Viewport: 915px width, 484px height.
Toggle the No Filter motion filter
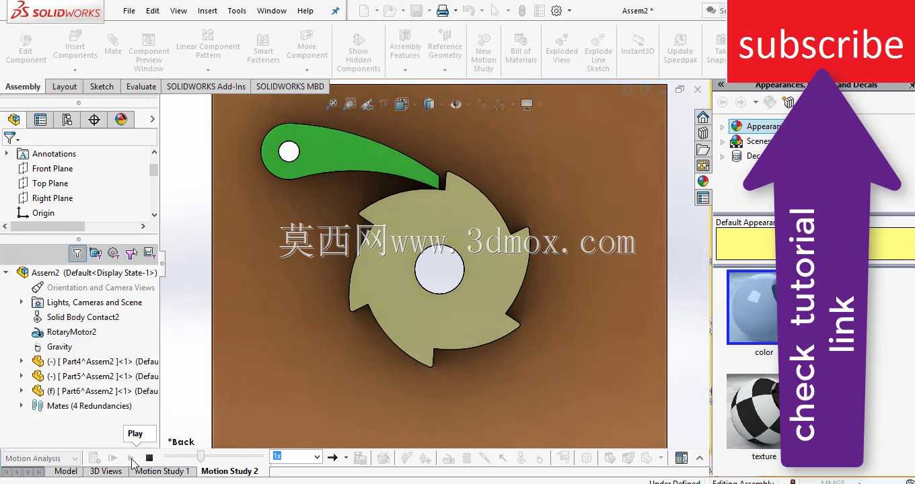click(x=77, y=253)
